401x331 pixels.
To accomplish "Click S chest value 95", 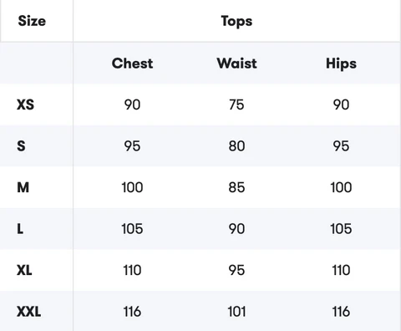I will tap(132, 146).
